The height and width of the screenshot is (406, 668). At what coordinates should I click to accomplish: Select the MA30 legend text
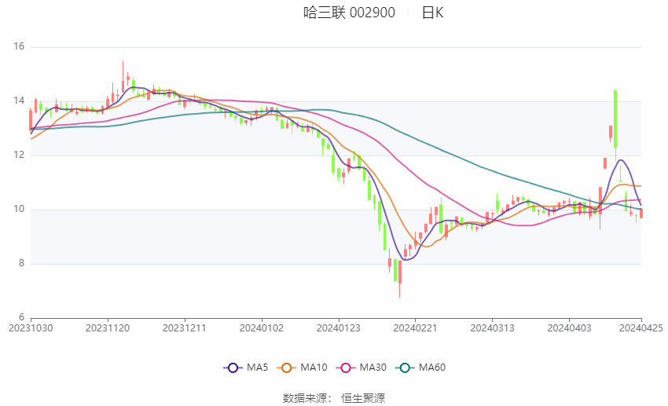pyautogui.click(x=373, y=368)
